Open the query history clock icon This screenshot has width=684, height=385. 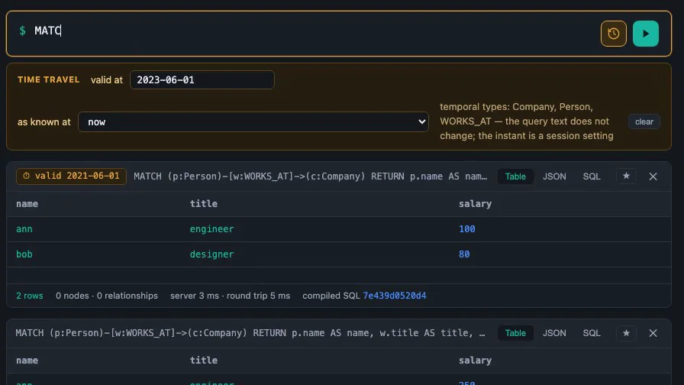coord(613,34)
